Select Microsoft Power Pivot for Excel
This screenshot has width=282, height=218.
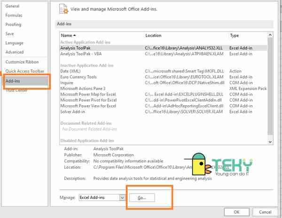coord(163,100)
